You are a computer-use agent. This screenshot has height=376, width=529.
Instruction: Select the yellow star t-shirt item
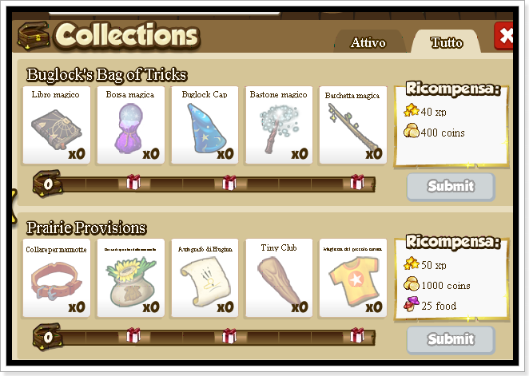353,279
